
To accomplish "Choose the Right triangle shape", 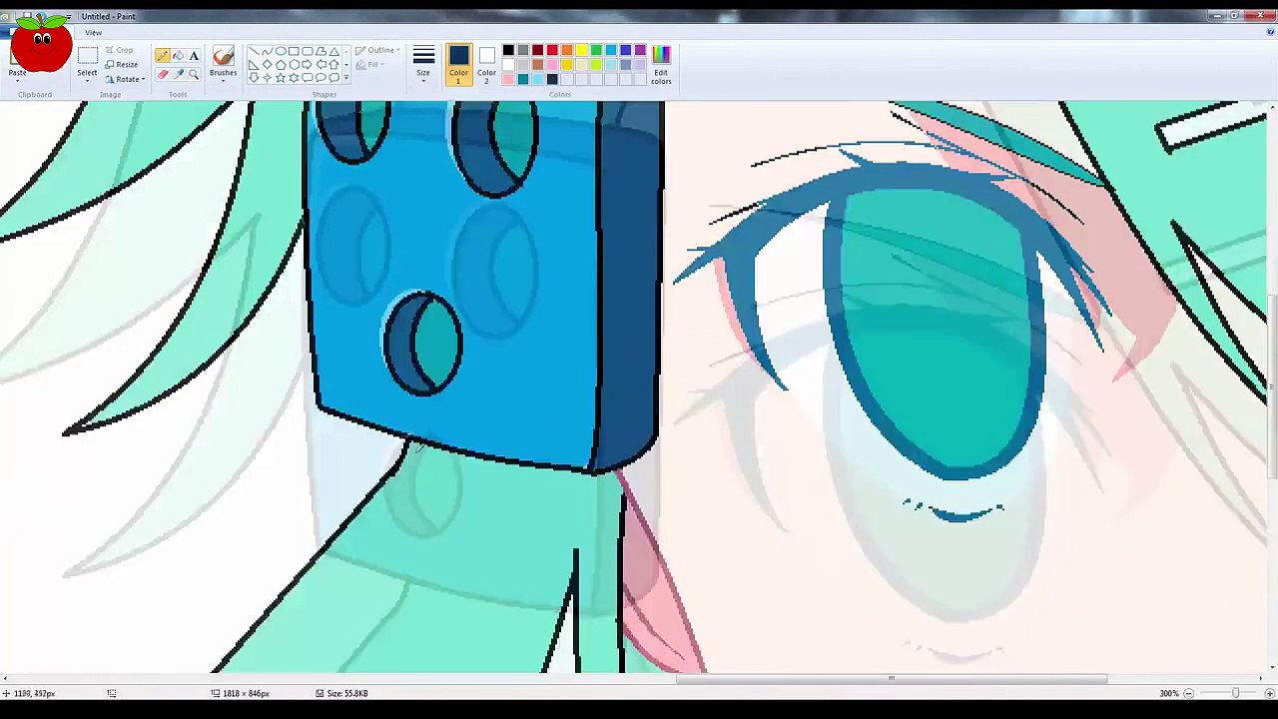I will 254,65.
